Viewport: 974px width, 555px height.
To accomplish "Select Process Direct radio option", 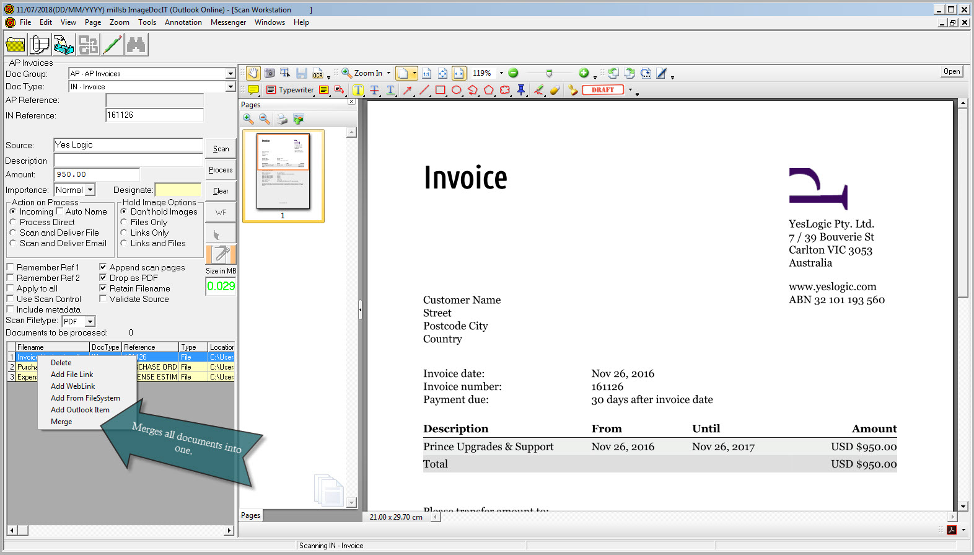I will [x=12, y=222].
